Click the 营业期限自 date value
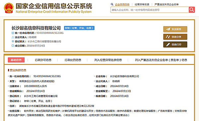 [35, 91]
